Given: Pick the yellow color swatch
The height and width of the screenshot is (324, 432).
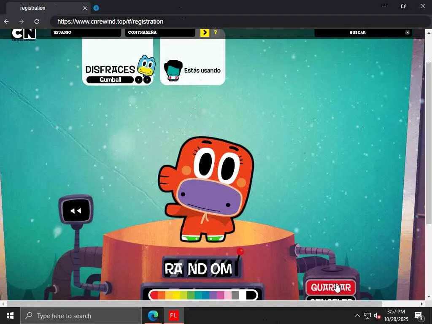Looking at the screenshot, I should click(176, 295).
